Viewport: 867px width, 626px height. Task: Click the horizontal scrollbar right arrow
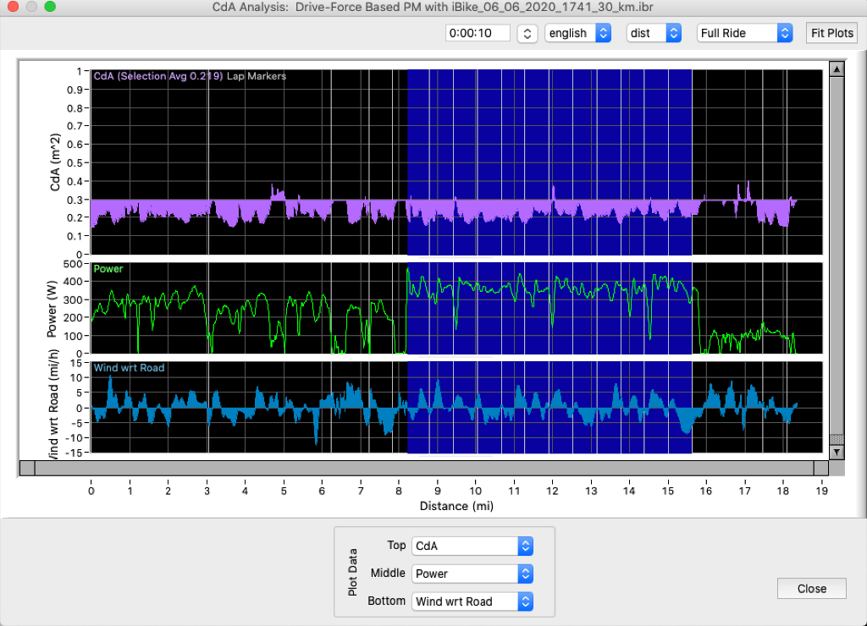tap(820, 468)
